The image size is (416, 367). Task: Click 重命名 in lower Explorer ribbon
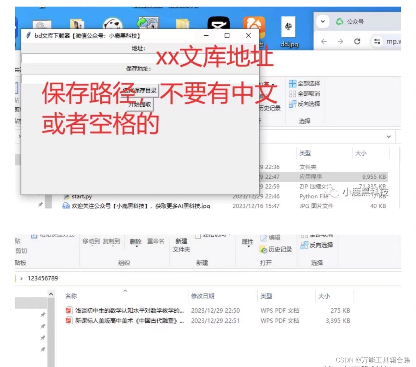click(x=156, y=241)
